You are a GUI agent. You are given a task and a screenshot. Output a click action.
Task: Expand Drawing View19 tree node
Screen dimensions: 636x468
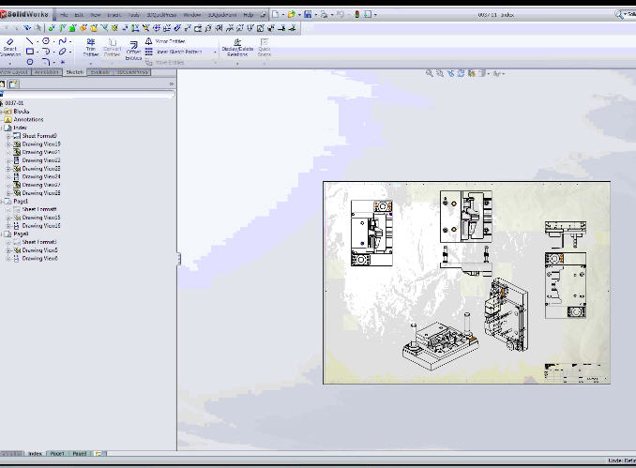click(8, 144)
